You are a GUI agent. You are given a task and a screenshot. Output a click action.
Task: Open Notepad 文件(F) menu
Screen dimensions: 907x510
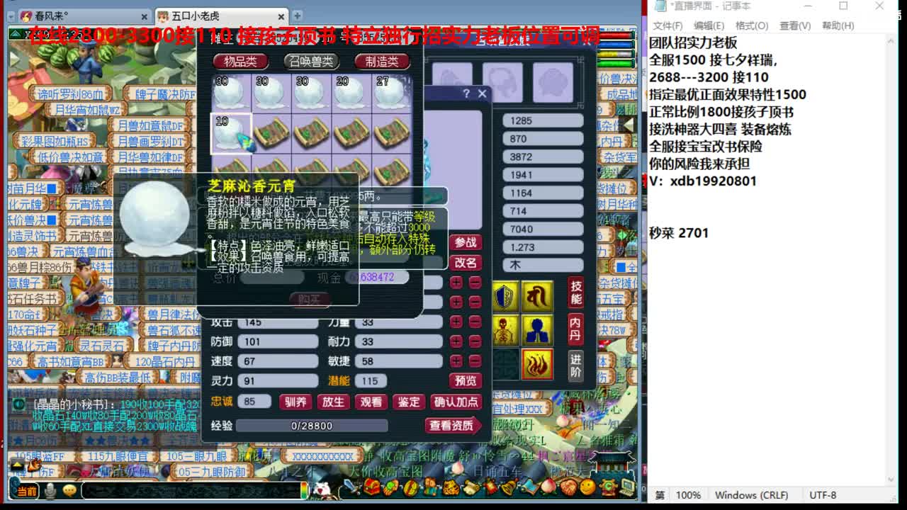[667, 25]
